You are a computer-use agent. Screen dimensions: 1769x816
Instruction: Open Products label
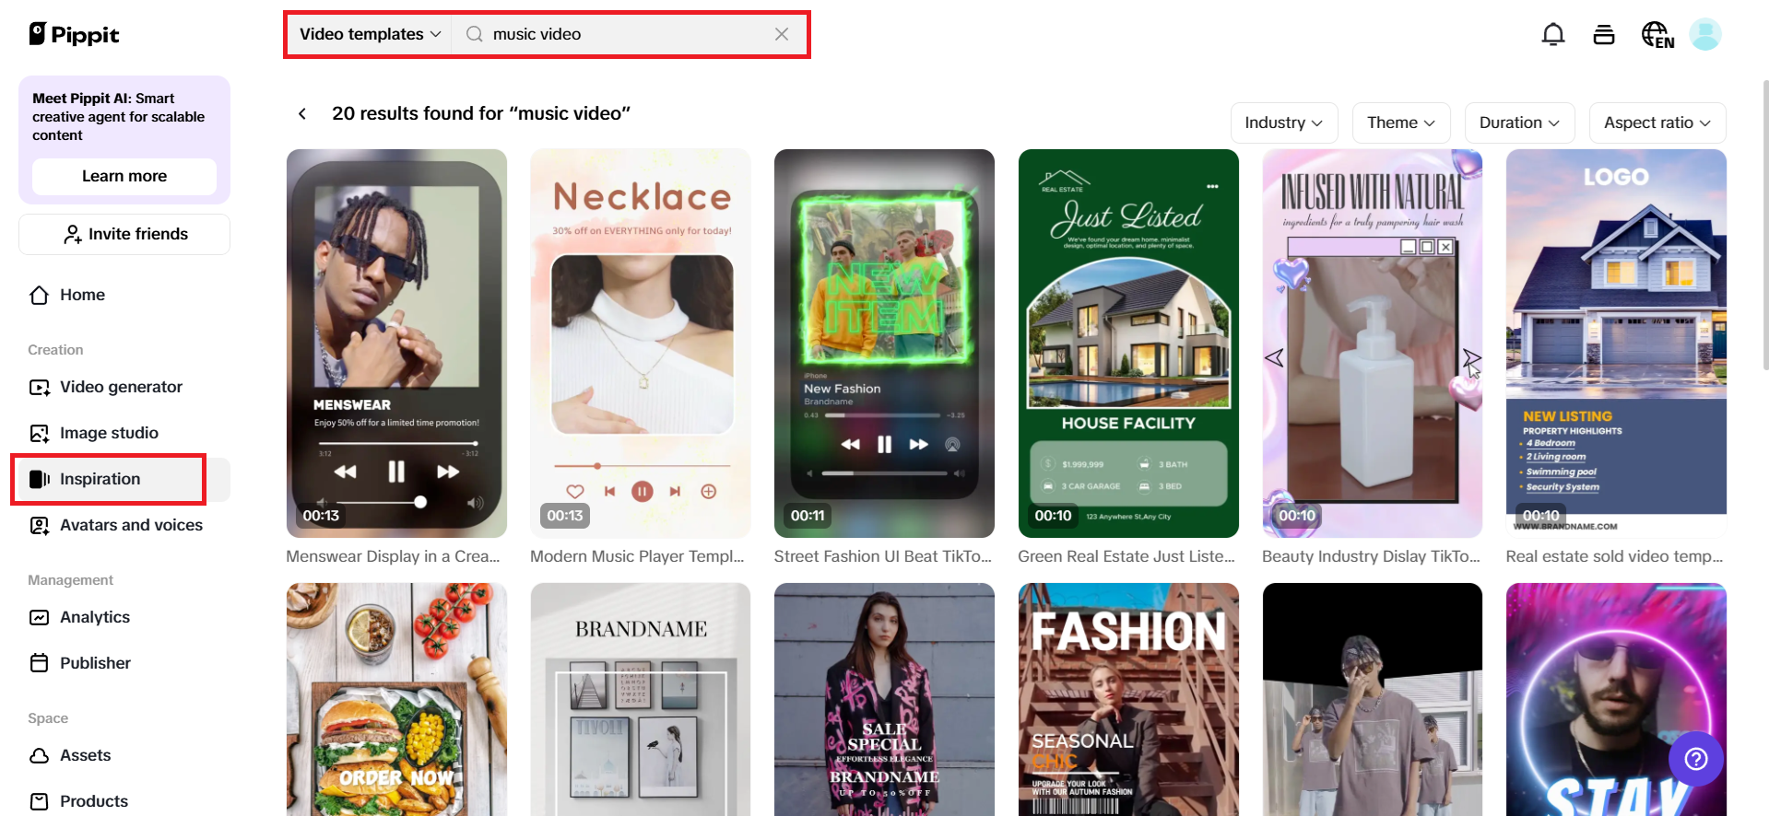pyautogui.click(x=94, y=801)
